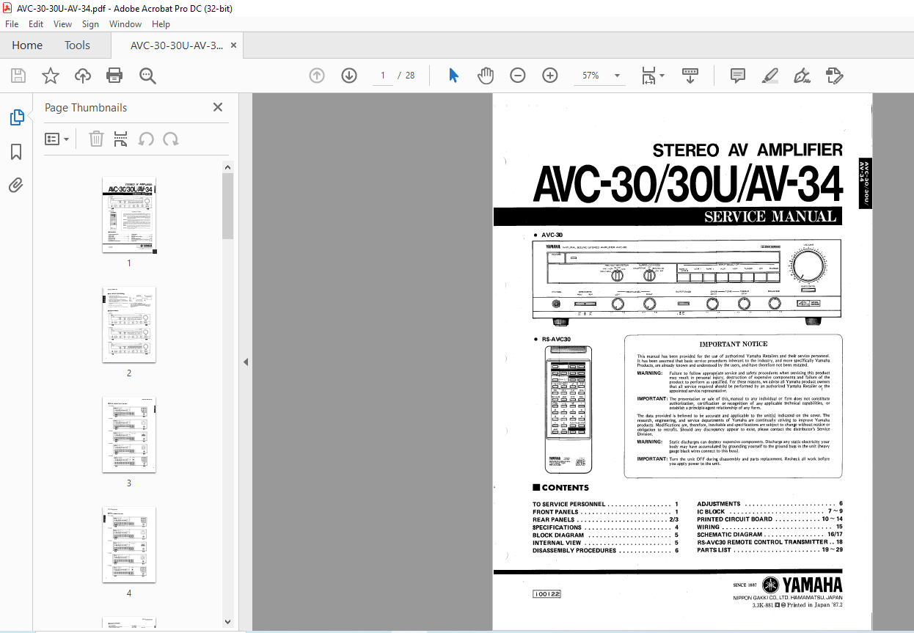The image size is (914, 633).
Task: Click the "IMPORTANT NOTICE" heading
Action: click(733, 344)
